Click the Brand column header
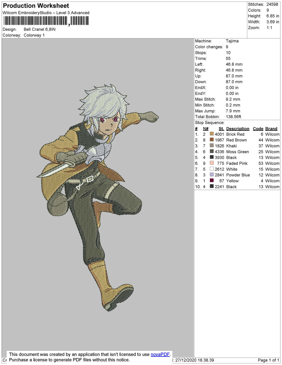The image size is (282, 365). tap(271, 129)
